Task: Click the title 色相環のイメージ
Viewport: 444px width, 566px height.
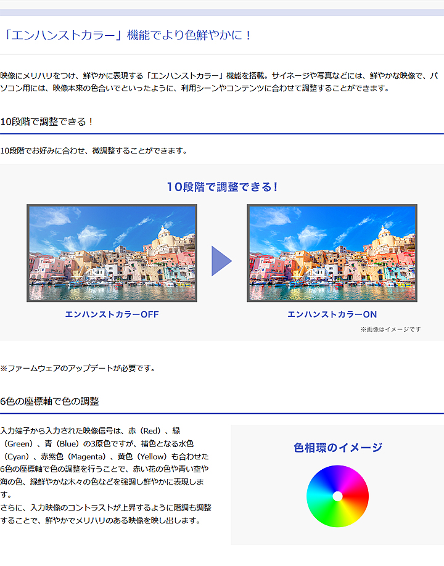Action: [337, 448]
